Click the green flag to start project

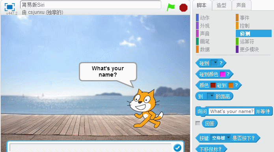pyautogui.click(x=171, y=8)
